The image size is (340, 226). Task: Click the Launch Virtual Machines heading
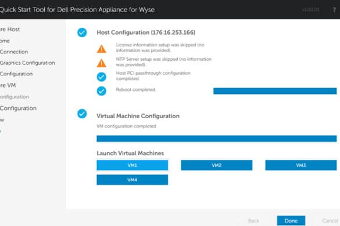point(130,153)
